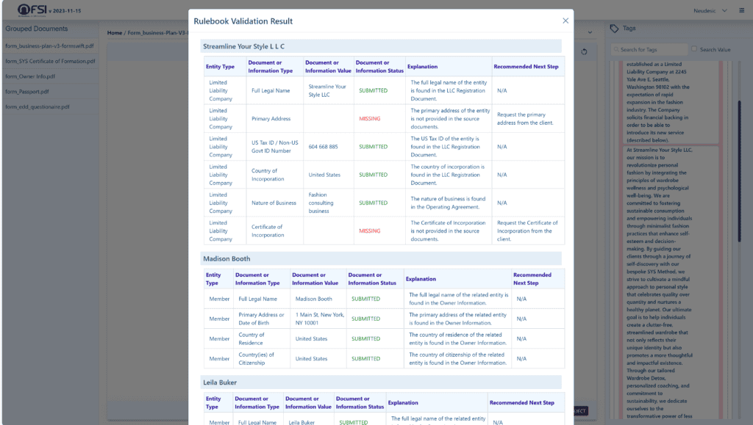Click 'Primary Address or Date of Birth' cell
Screen dimensions: 753x425
pyautogui.click(x=261, y=319)
